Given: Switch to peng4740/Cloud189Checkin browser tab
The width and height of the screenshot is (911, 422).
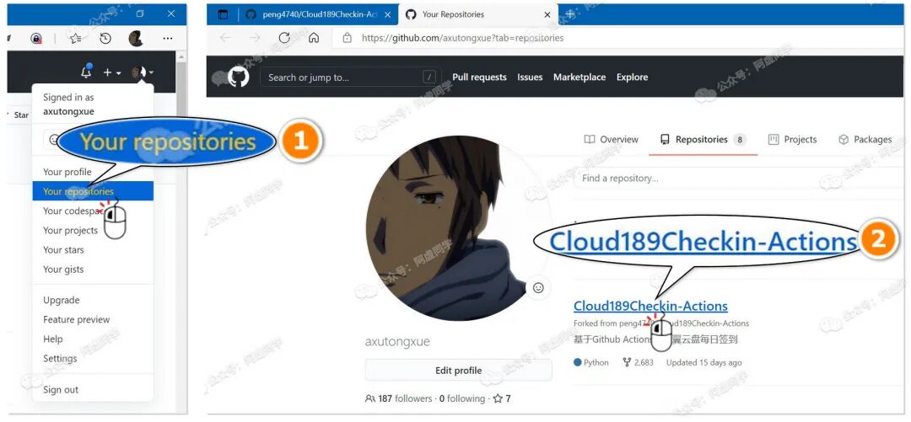Looking at the screenshot, I should click(x=318, y=14).
